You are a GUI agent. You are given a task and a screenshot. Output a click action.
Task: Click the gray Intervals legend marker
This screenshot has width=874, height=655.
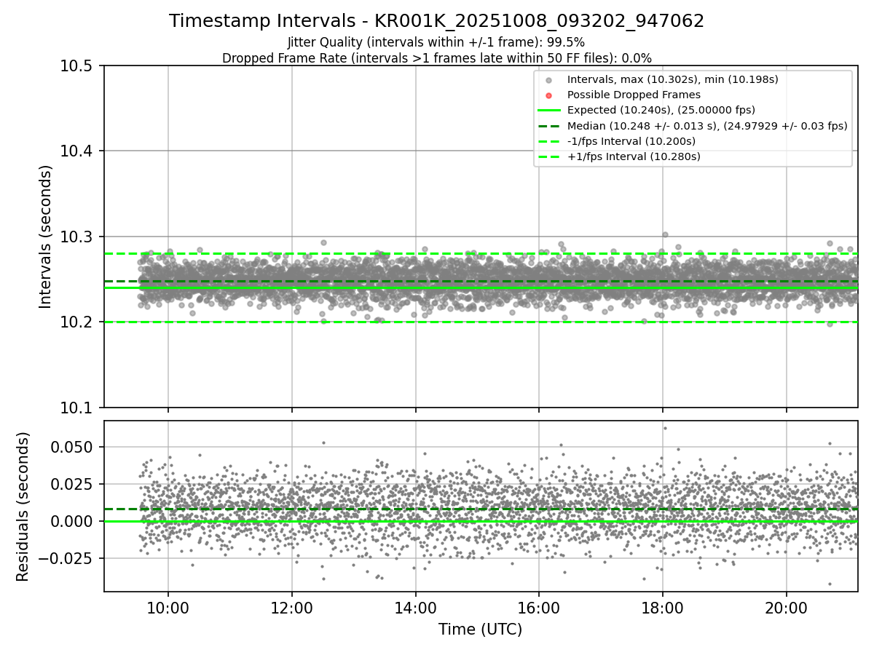click(548, 80)
